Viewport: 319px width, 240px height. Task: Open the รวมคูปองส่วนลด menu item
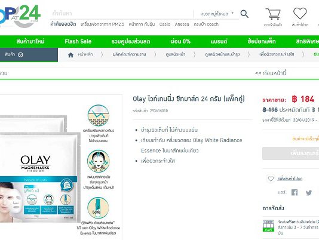coord(131,41)
